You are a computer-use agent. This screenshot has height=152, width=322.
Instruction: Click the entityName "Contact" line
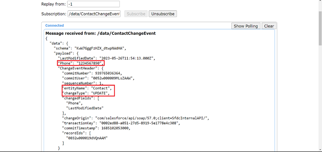click(87, 88)
